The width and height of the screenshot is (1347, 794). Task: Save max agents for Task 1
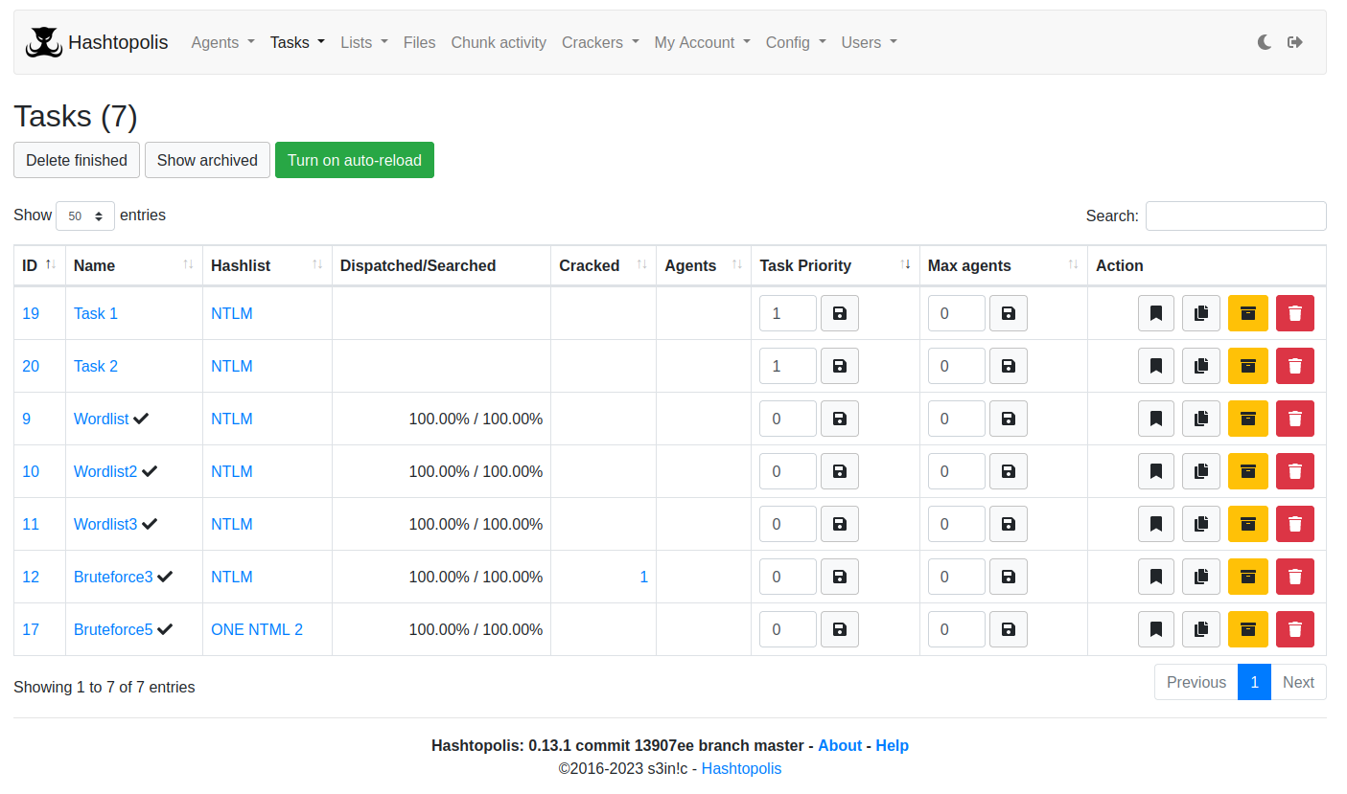point(1009,313)
